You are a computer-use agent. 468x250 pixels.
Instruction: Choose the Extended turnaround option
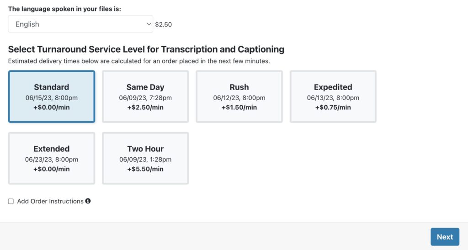(x=52, y=158)
